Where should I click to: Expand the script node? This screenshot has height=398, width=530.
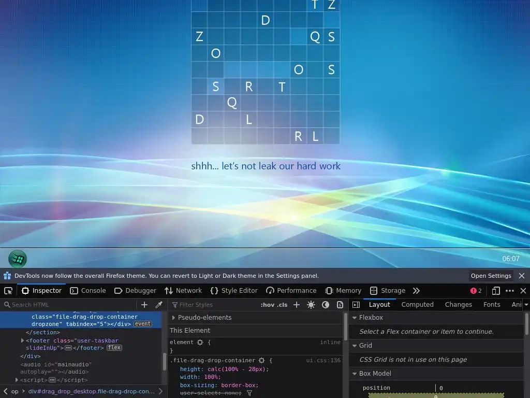point(17,380)
